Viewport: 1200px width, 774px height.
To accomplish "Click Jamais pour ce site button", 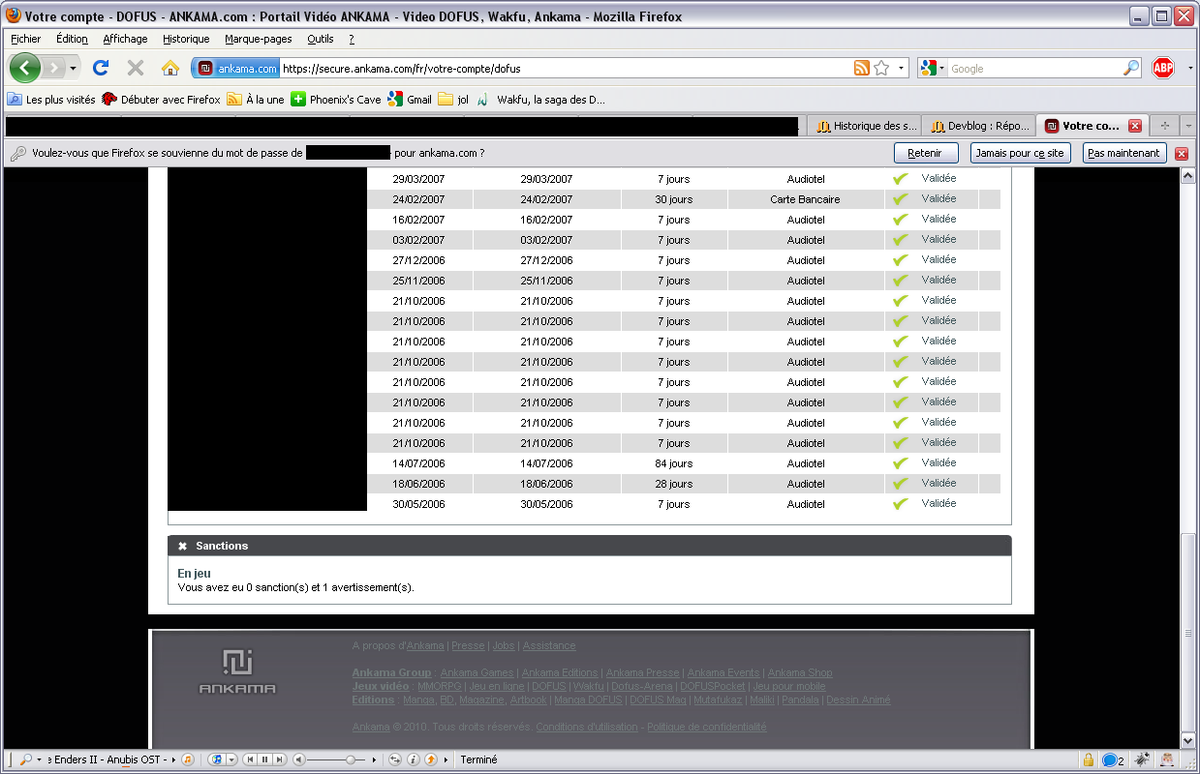I will pyautogui.click(x=1020, y=153).
